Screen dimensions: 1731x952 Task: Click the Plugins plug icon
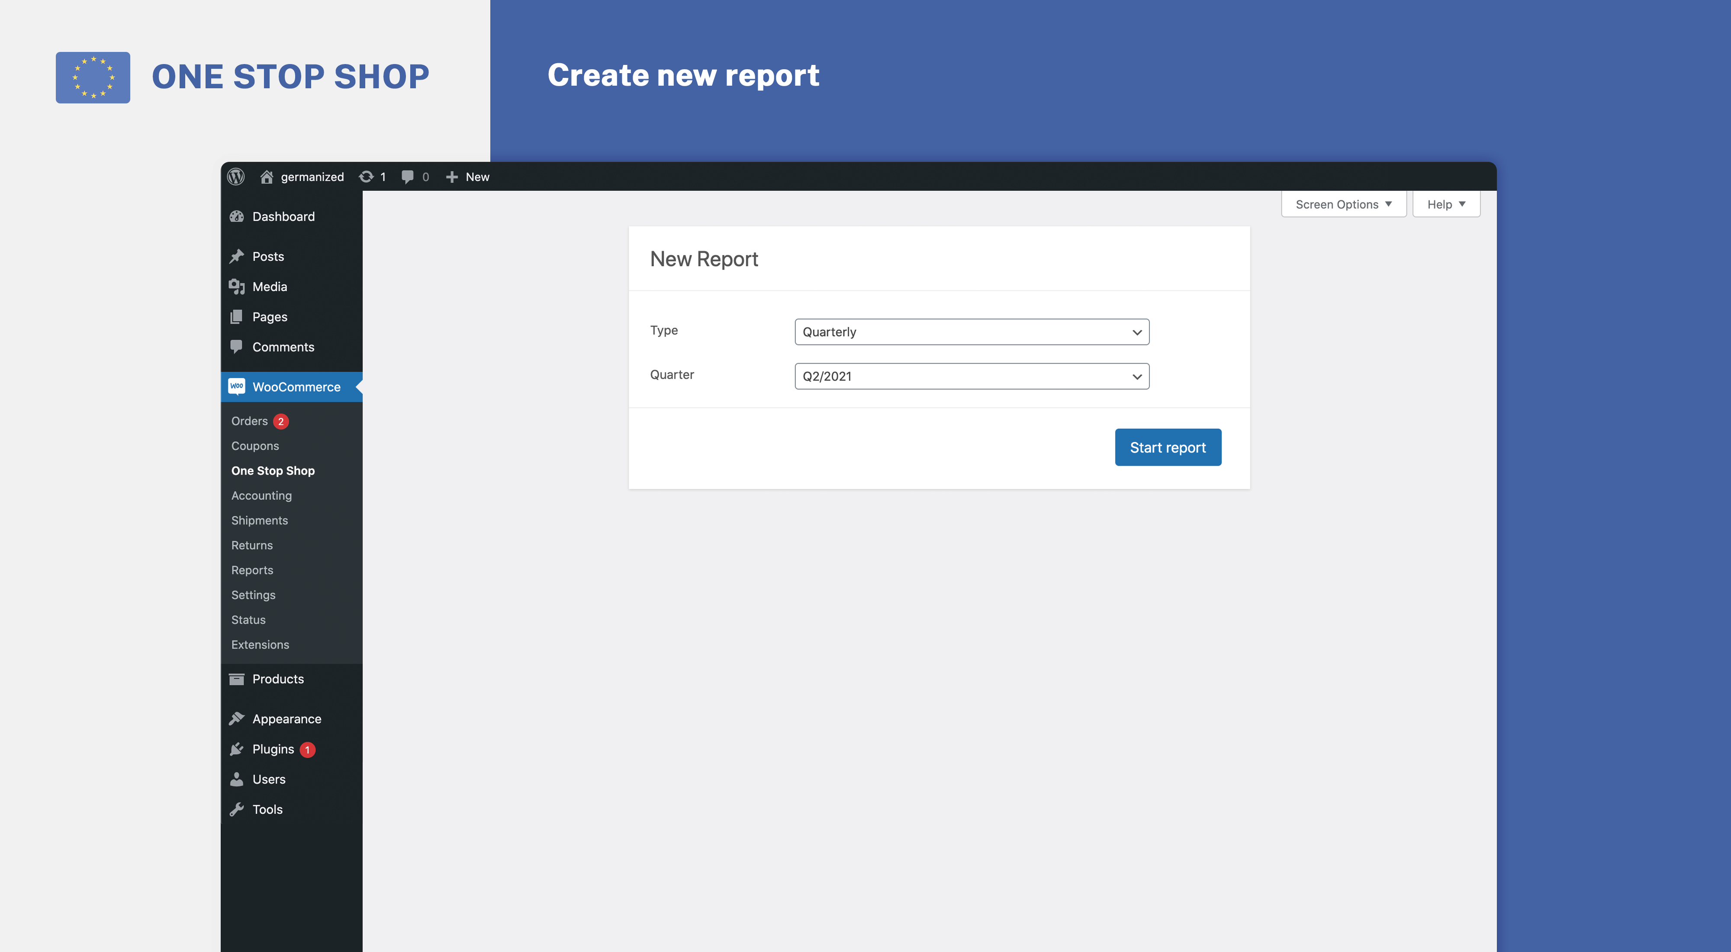(x=237, y=749)
